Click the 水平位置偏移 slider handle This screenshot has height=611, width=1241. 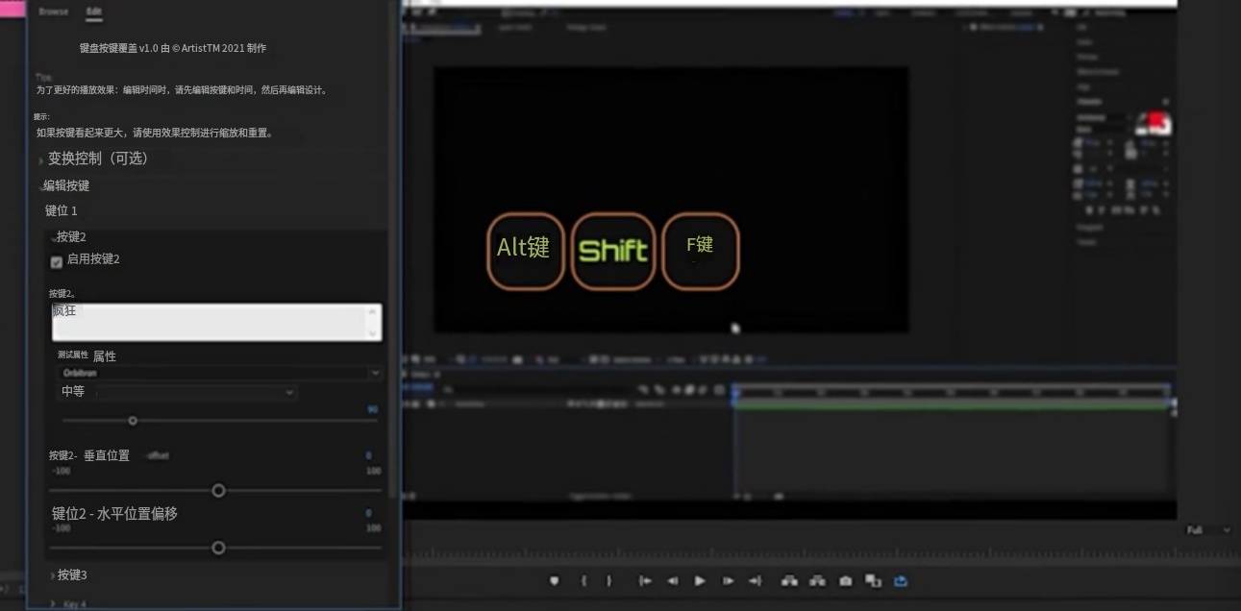click(x=218, y=548)
